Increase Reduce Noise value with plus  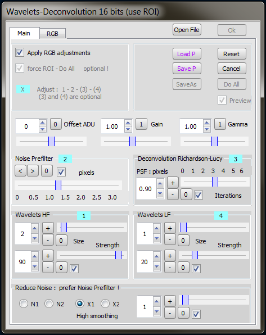170,301
